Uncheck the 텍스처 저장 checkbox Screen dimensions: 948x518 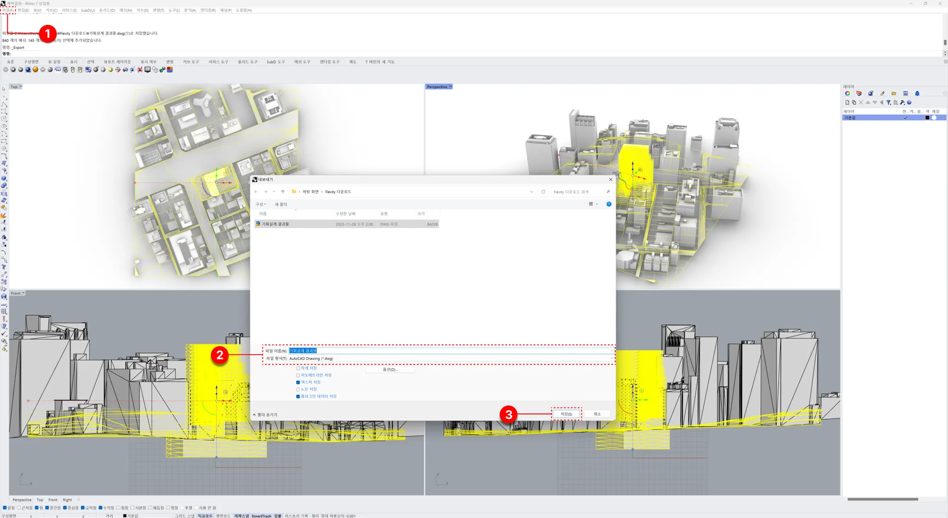298,382
